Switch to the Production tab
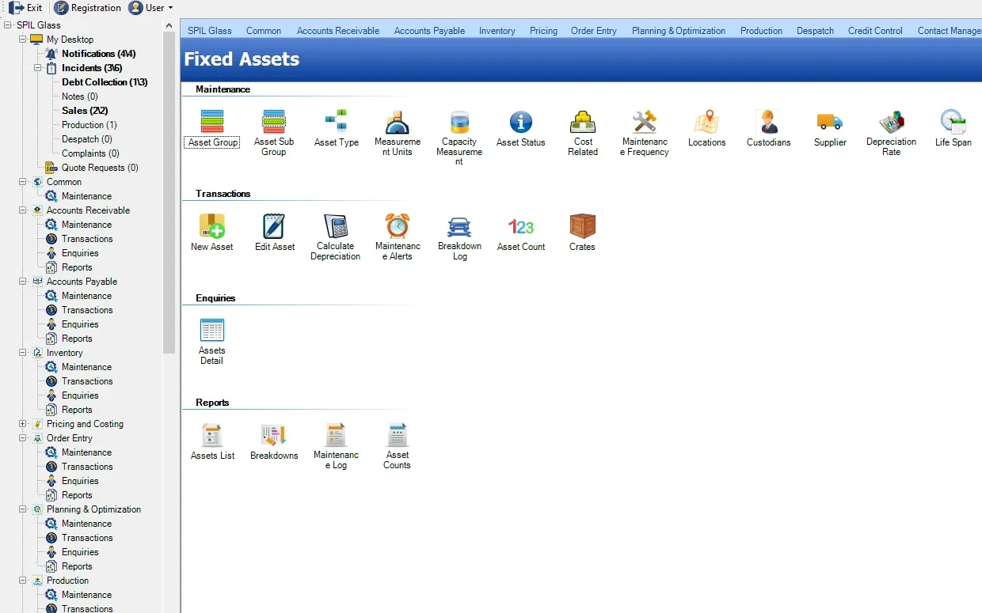 (762, 31)
